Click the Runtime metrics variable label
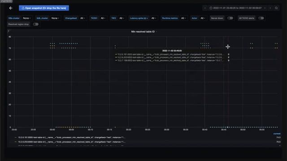Image resolution: width=287 pixels, height=161 pixels. coord(170,18)
